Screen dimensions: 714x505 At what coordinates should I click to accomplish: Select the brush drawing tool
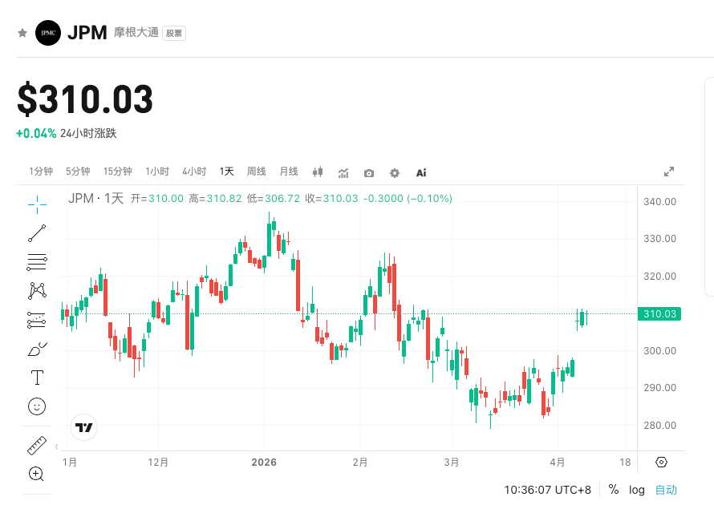(35, 348)
